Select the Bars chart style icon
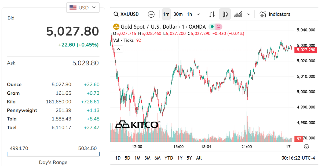322x166 pixels. [212, 14]
